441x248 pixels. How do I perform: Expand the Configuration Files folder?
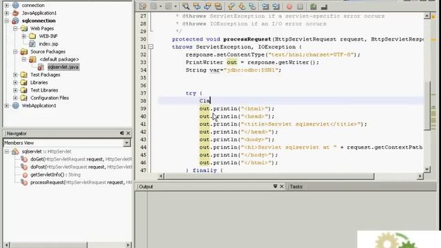pyautogui.click(x=15, y=98)
